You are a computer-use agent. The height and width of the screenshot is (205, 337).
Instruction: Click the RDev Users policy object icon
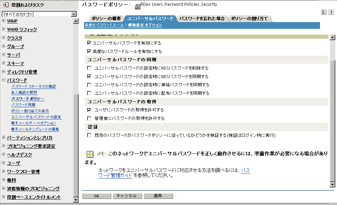click(x=137, y=5)
